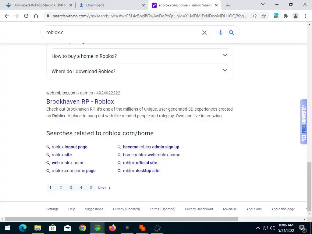Search related 'roblox logout page'
This screenshot has height=234, width=312.
[x=69, y=147]
